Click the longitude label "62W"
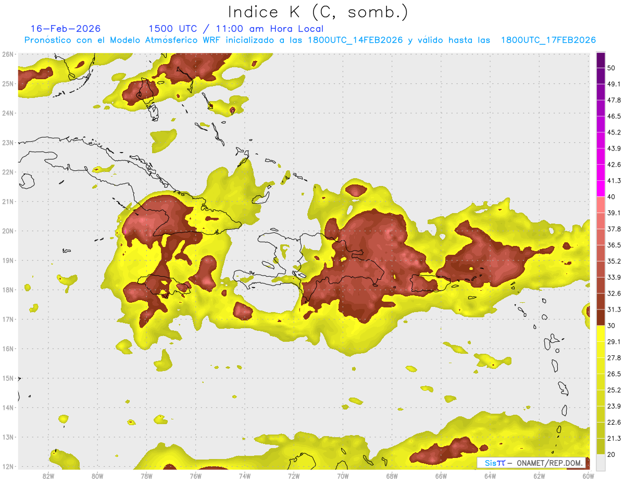Screen dimensions: 625x483 (539, 476)
